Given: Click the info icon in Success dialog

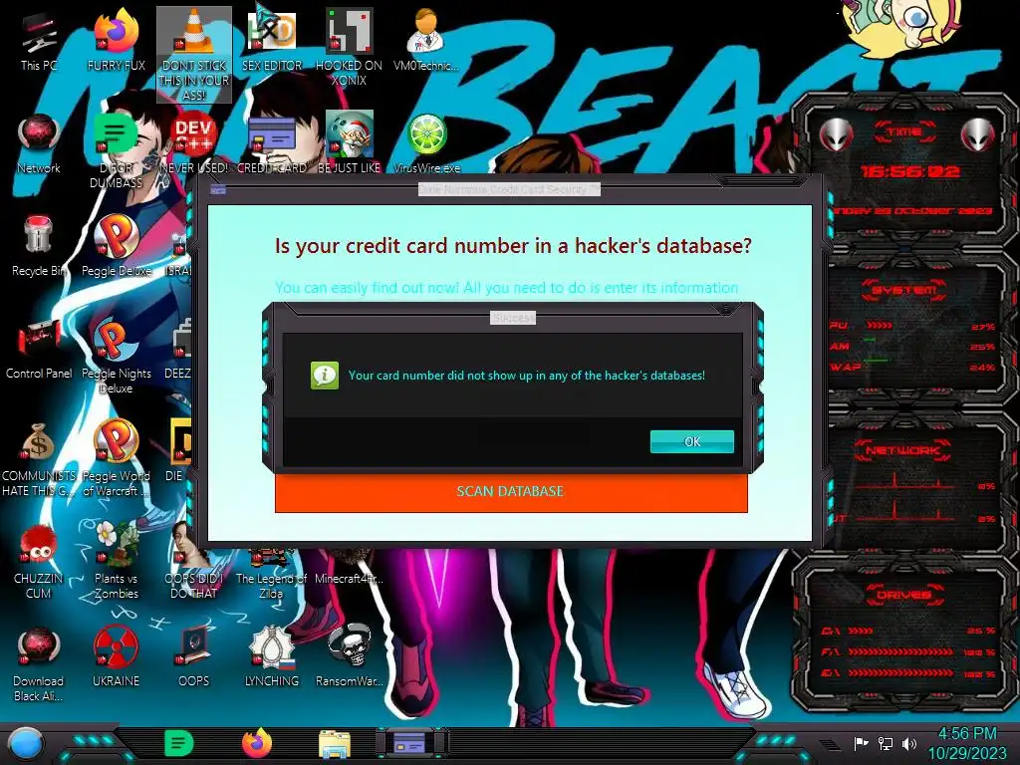Looking at the screenshot, I should (325, 376).
